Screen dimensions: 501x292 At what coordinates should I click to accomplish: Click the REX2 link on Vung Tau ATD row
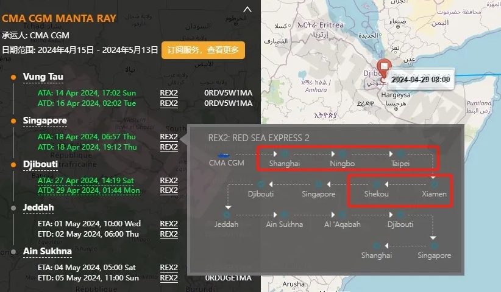[x=169, y=103]
